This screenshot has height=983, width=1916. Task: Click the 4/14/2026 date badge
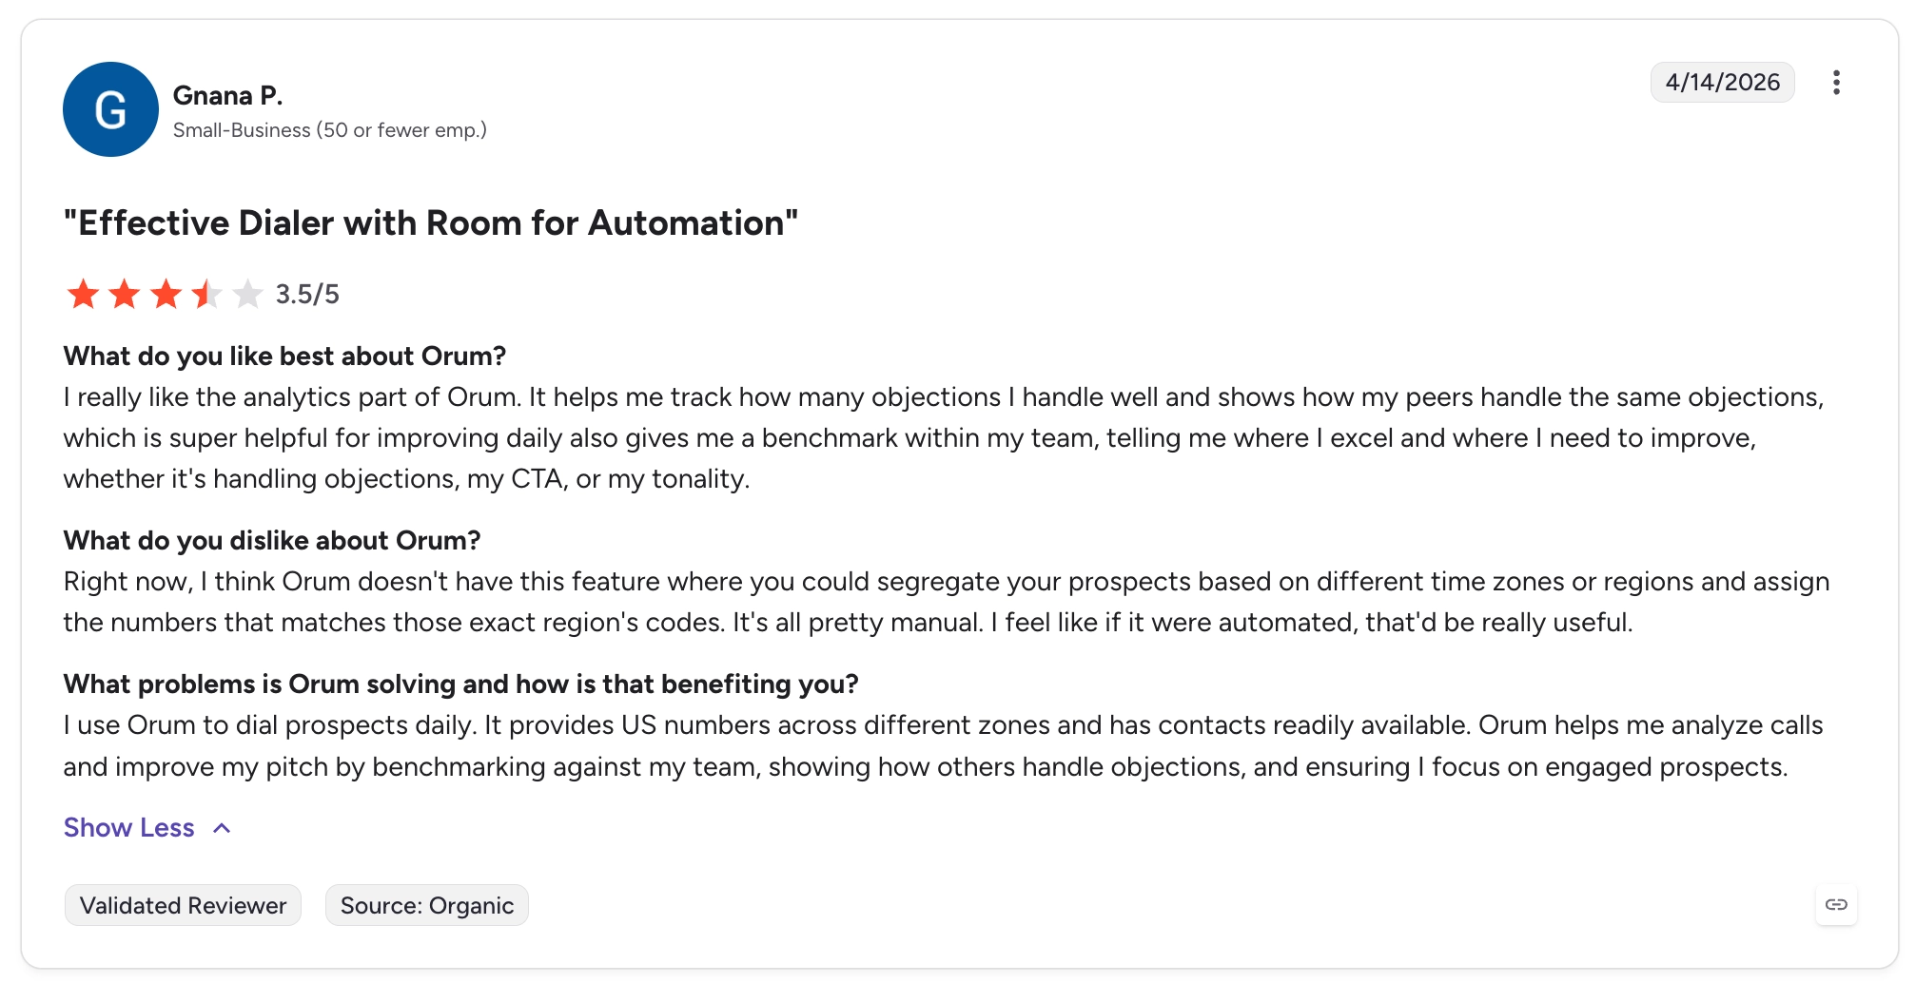point(1722,82)
